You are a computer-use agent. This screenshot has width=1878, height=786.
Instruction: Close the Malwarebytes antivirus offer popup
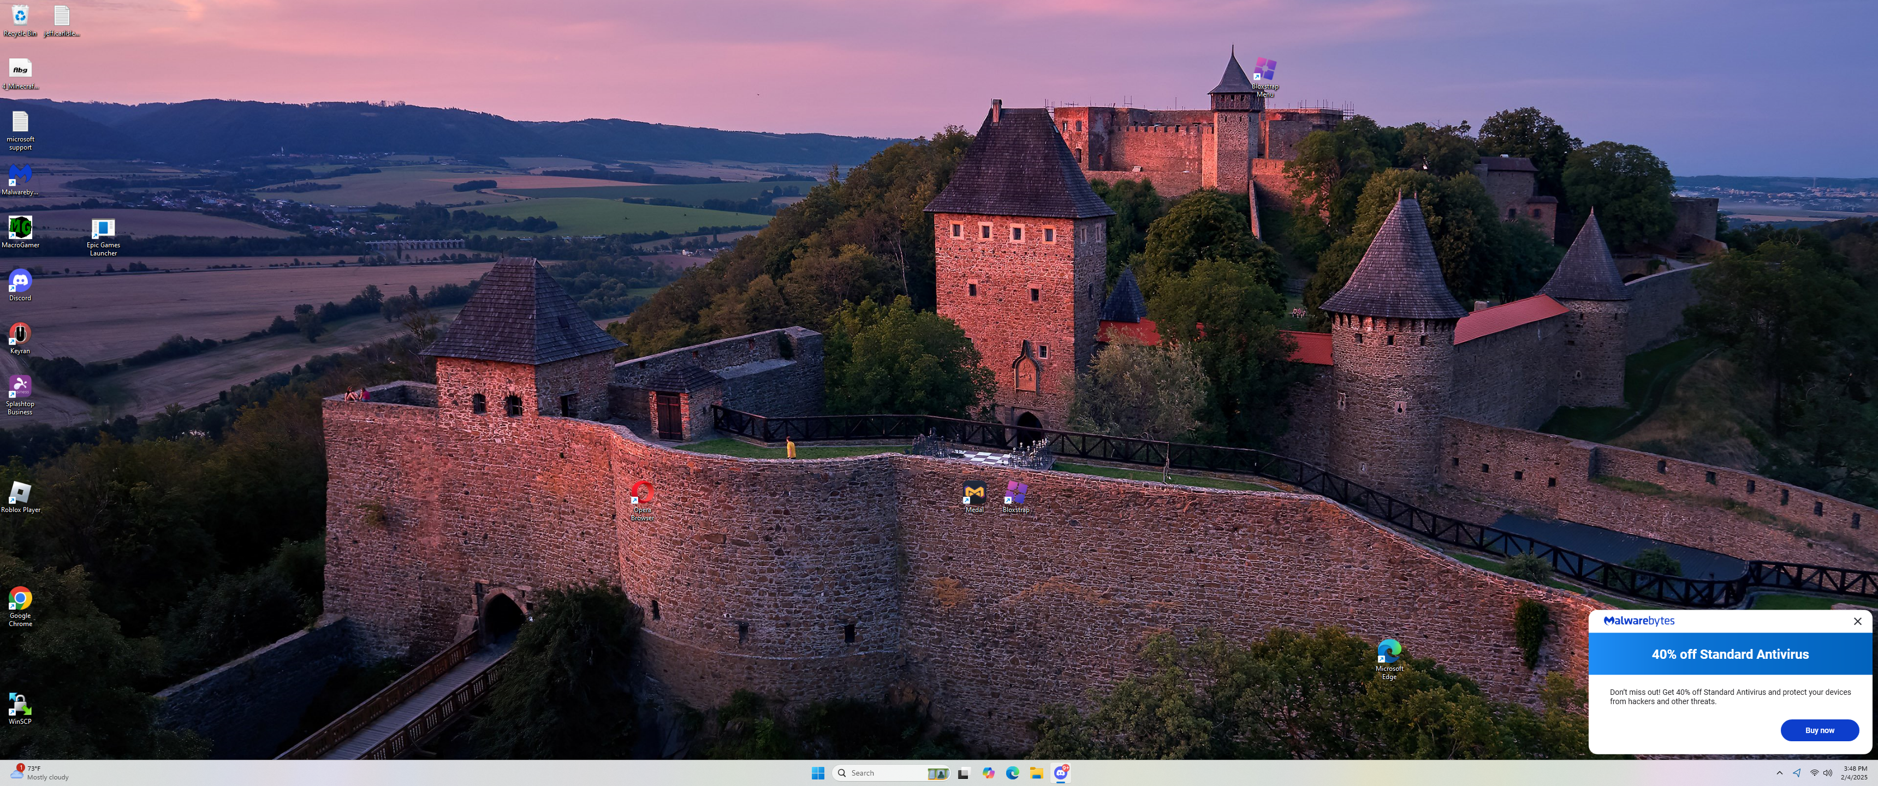tap(1857, 621)
